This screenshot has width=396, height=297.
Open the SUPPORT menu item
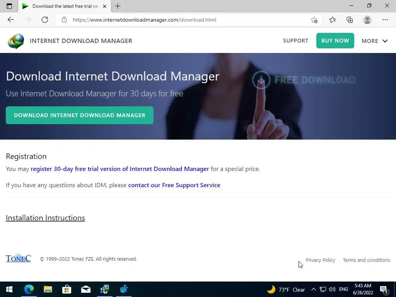click(x=295, y=41)
